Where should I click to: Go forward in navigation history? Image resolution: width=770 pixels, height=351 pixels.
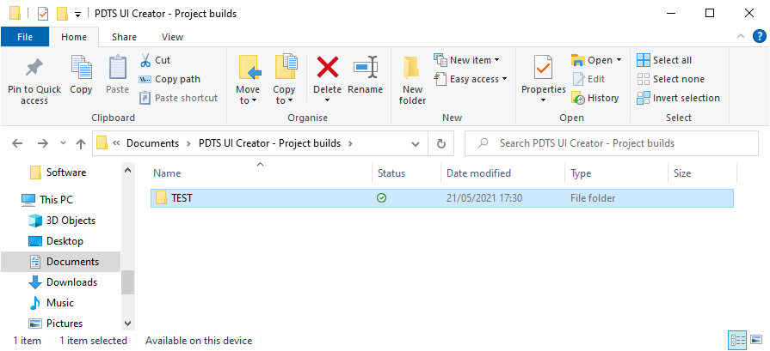click(x=43, y=143)
